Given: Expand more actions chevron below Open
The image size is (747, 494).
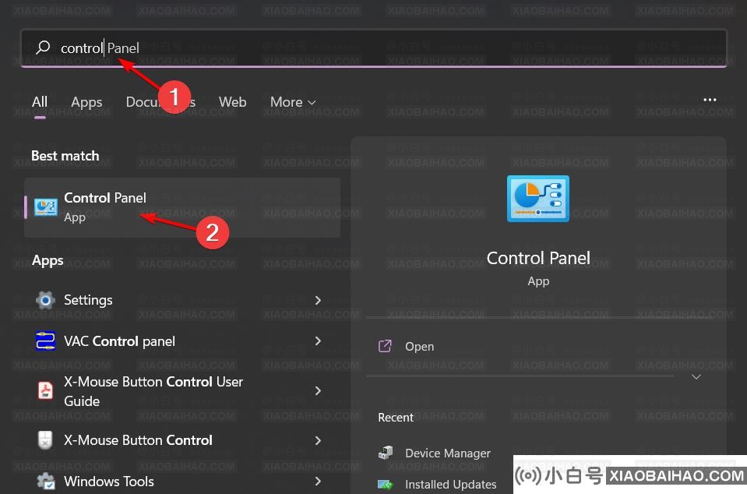Looking at the screenshot, I should tap(696, 377).
